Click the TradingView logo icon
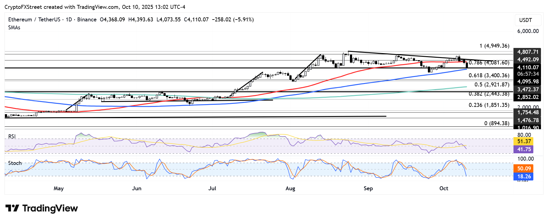Image resolution: width=548 pixels, height=222 pixels. [12, 208]
